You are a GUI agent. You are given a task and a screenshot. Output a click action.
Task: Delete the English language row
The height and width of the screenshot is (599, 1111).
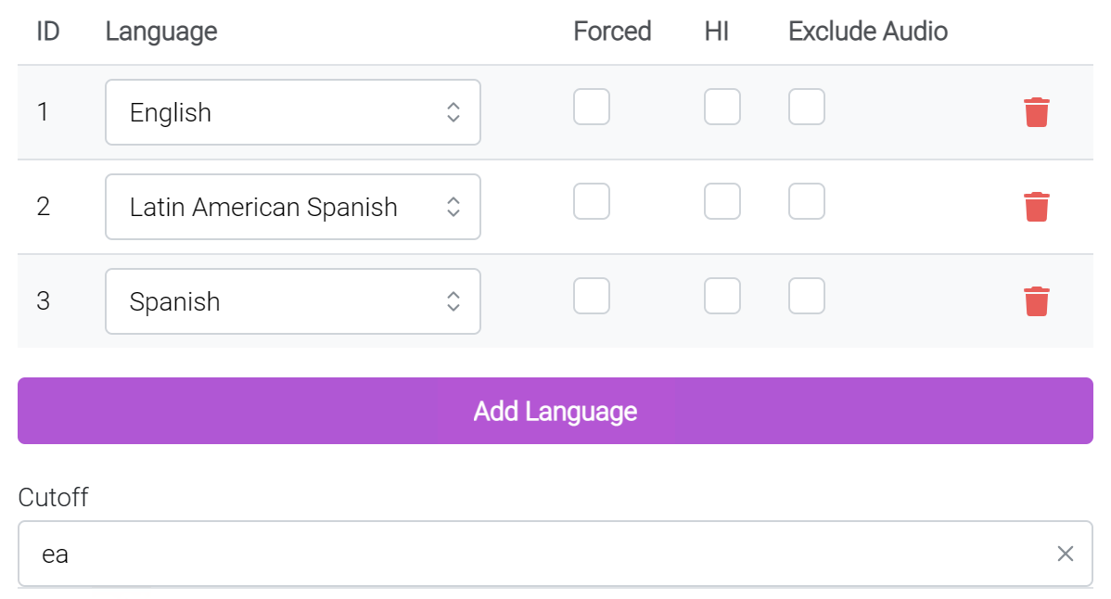pyautogui.click(x=1036, y=112)
